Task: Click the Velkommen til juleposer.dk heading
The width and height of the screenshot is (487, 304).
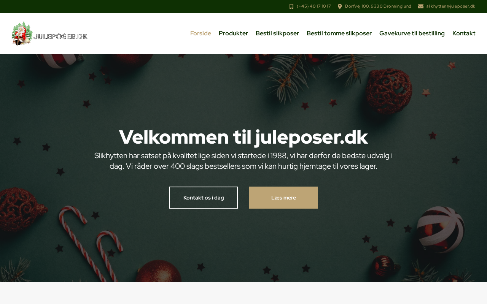Action: [243, 137]
